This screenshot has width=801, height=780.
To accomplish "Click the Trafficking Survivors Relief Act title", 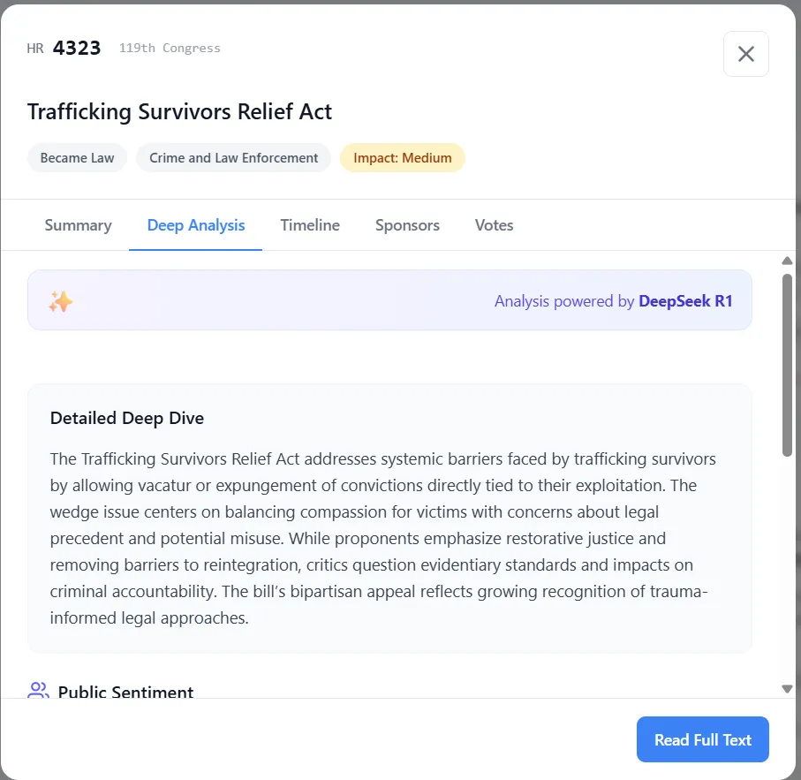I will click(179, 112).
